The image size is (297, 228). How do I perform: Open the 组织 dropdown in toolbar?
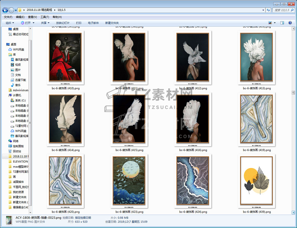[10, 23]
